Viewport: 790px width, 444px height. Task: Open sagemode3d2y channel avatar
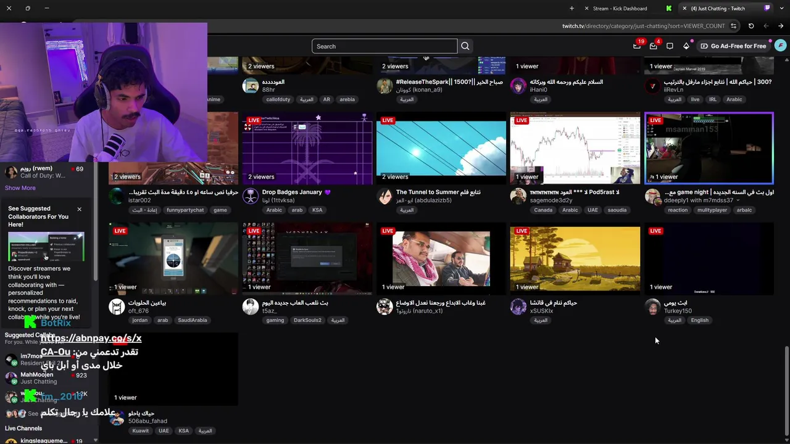click(x=518, y=196)
